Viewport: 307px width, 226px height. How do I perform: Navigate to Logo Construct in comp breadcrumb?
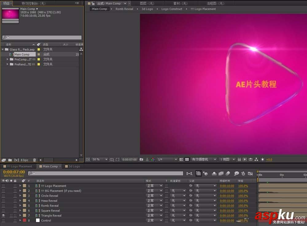point(172,9)
